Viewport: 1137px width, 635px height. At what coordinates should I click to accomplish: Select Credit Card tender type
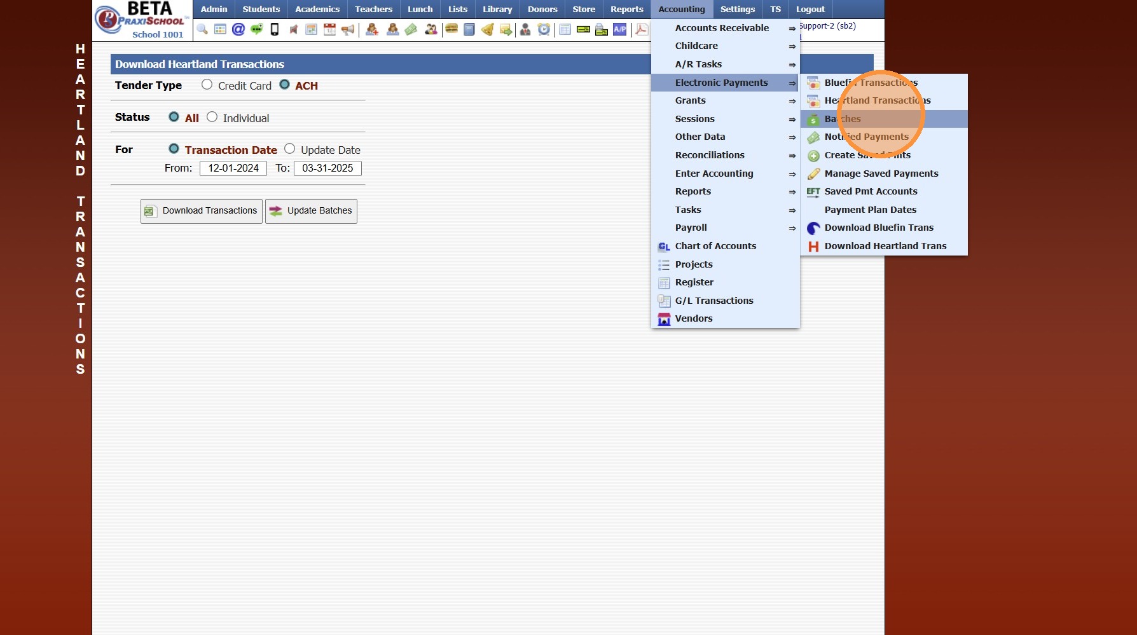(x=207, y=85)
